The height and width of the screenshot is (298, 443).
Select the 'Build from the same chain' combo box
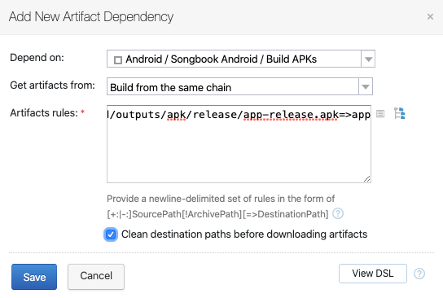(239, 86)
